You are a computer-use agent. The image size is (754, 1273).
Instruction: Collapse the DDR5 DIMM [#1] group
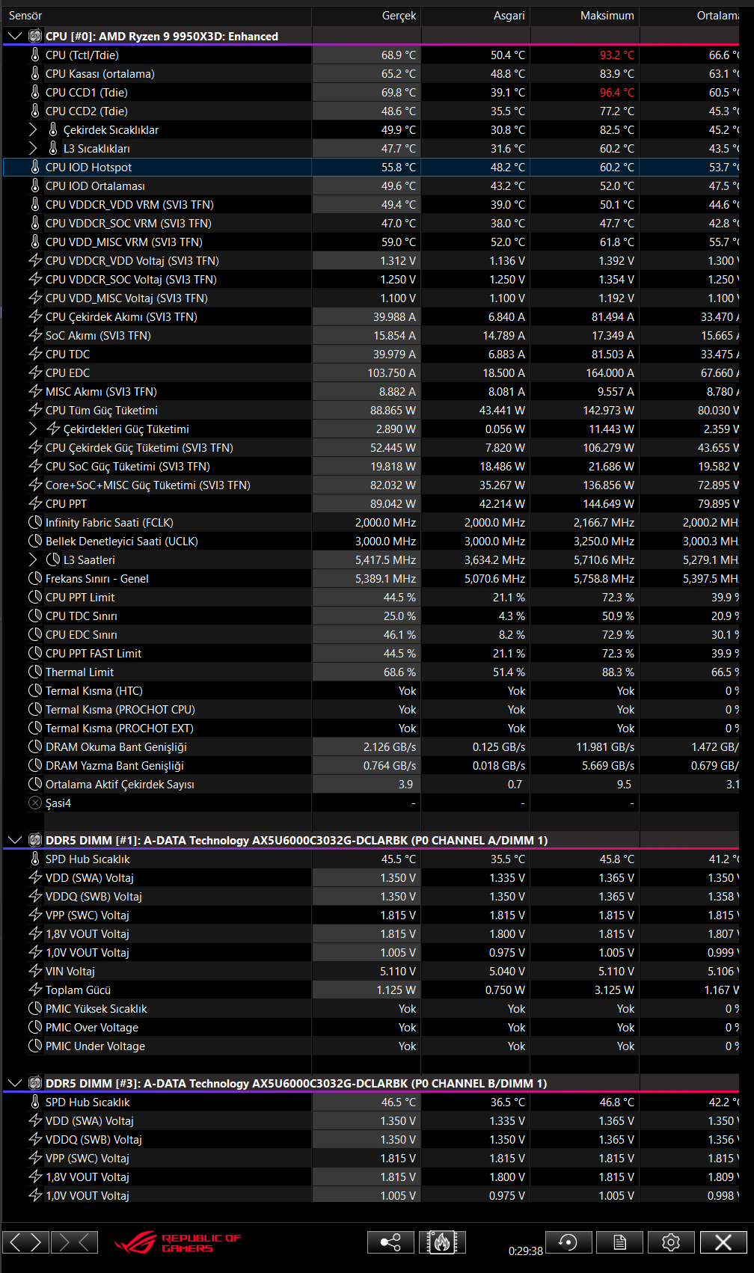15,840
